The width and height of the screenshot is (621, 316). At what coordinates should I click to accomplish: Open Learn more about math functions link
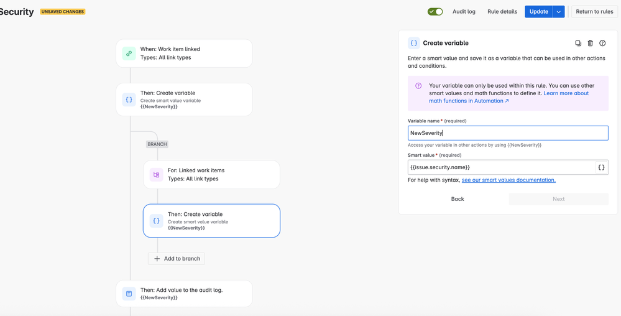coord(509,97)
